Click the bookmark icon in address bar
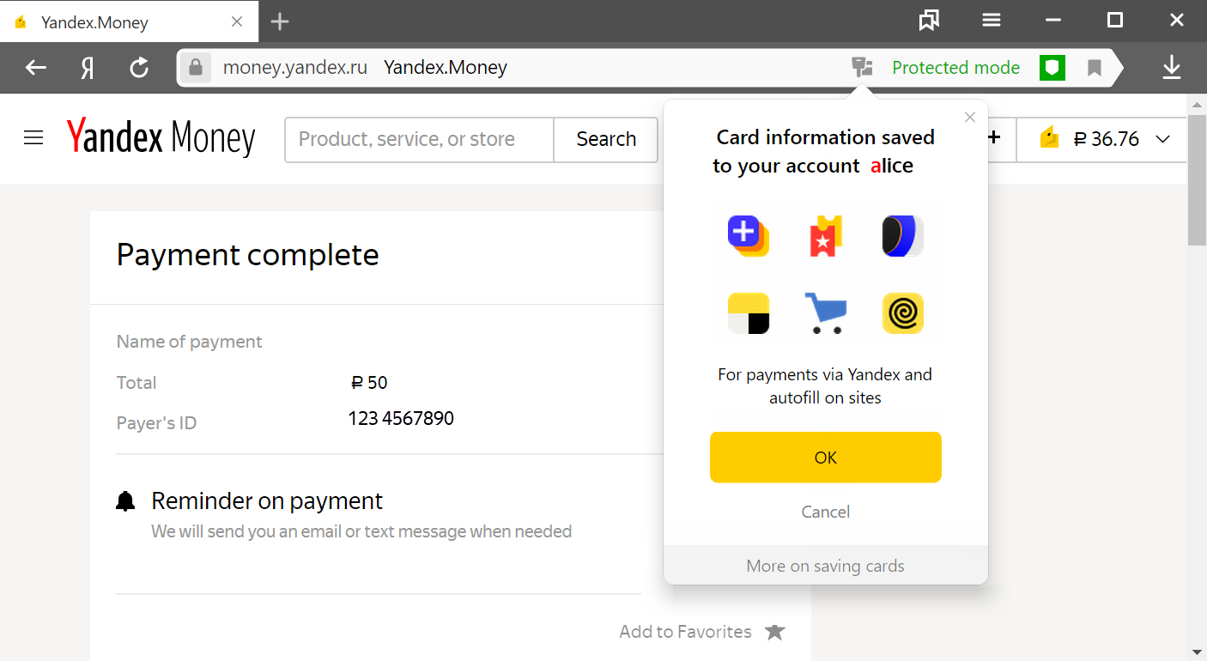 click(1094, 68)
